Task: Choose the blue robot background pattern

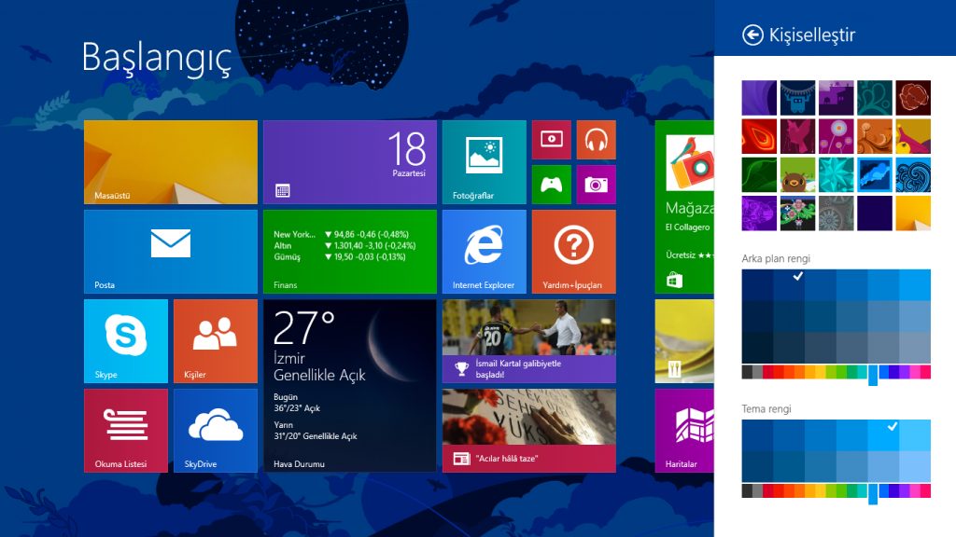Action: 797,98
